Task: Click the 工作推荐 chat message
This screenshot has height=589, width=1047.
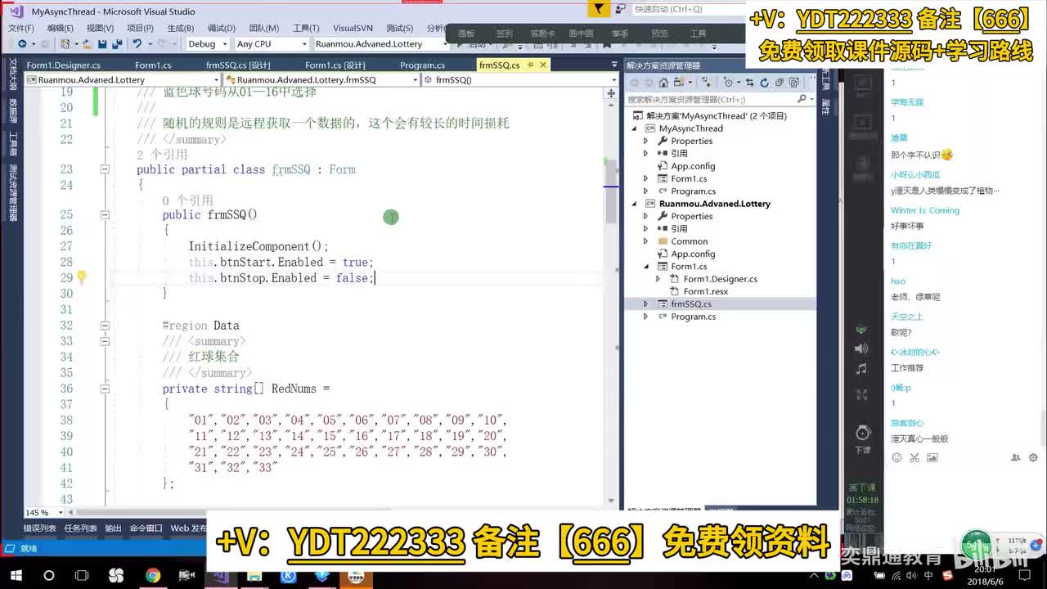Action: 907,368
